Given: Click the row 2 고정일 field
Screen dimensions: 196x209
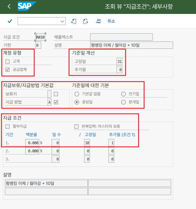Looking at the screenshot, I should [x=87, y=151].
